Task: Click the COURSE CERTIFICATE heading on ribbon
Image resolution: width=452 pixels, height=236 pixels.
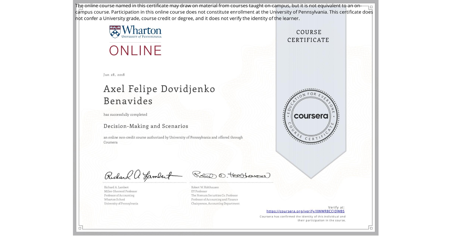Action: 308,36
